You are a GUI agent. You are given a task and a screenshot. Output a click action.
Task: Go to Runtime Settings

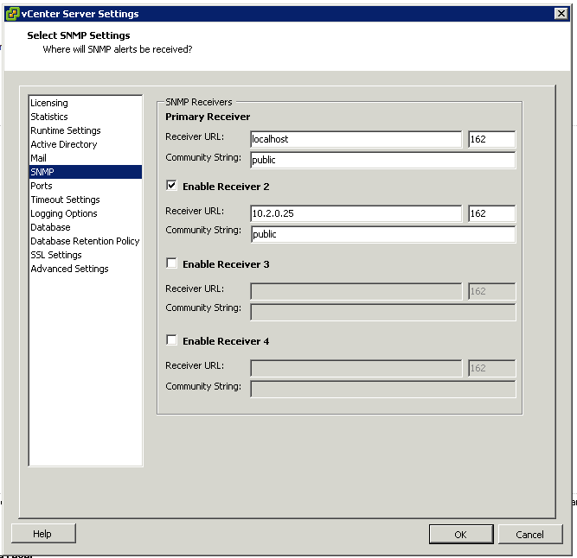tap(85, 130)
